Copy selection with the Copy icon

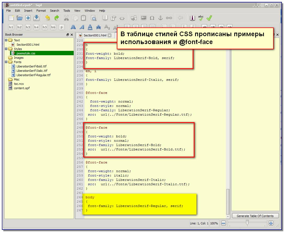(75, 18)
